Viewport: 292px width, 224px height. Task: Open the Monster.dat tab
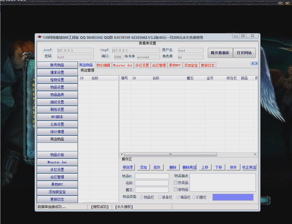(123, 65)
